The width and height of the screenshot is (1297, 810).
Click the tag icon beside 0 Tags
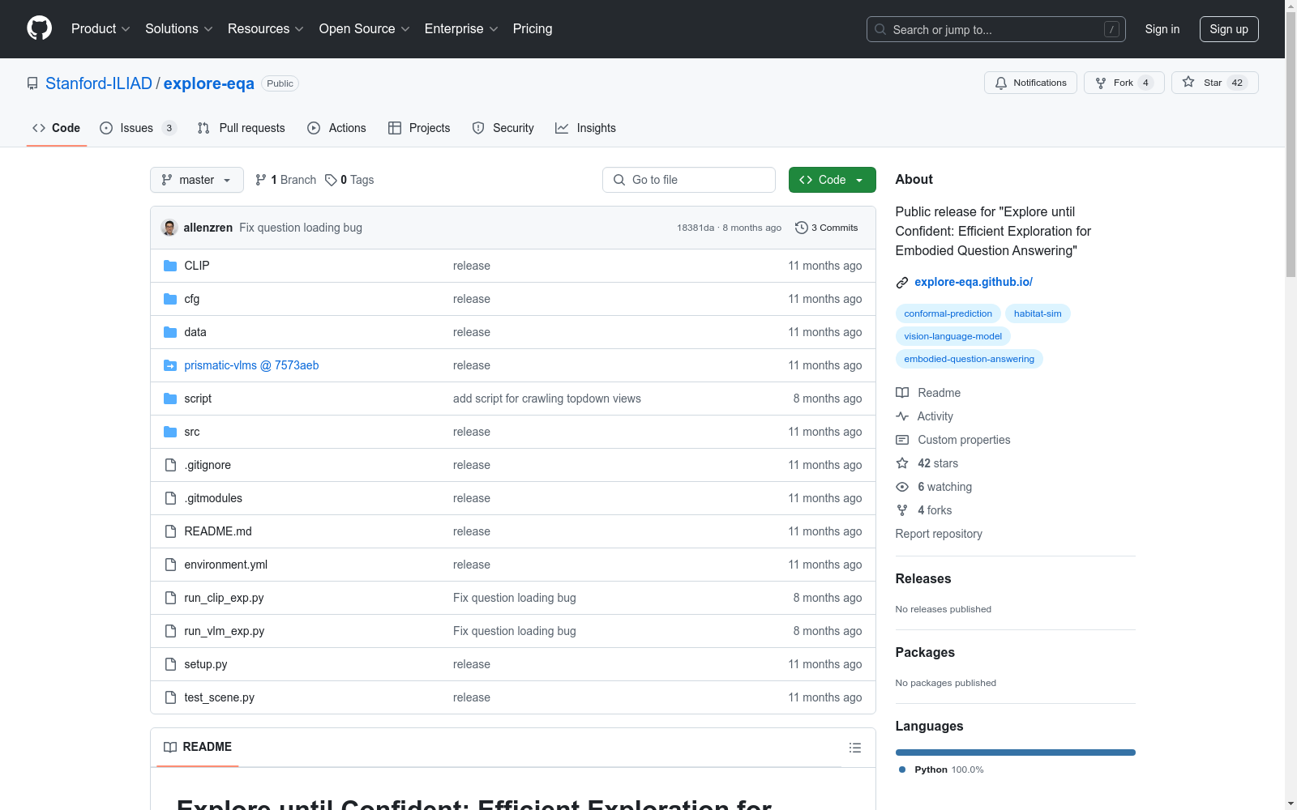tap(331, 180)
